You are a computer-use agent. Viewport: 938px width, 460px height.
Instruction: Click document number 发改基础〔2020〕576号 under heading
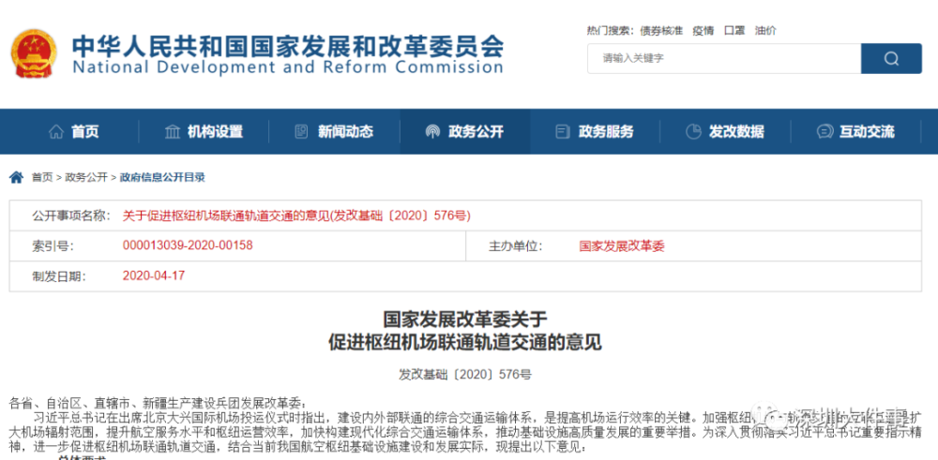tap(465, 375)
